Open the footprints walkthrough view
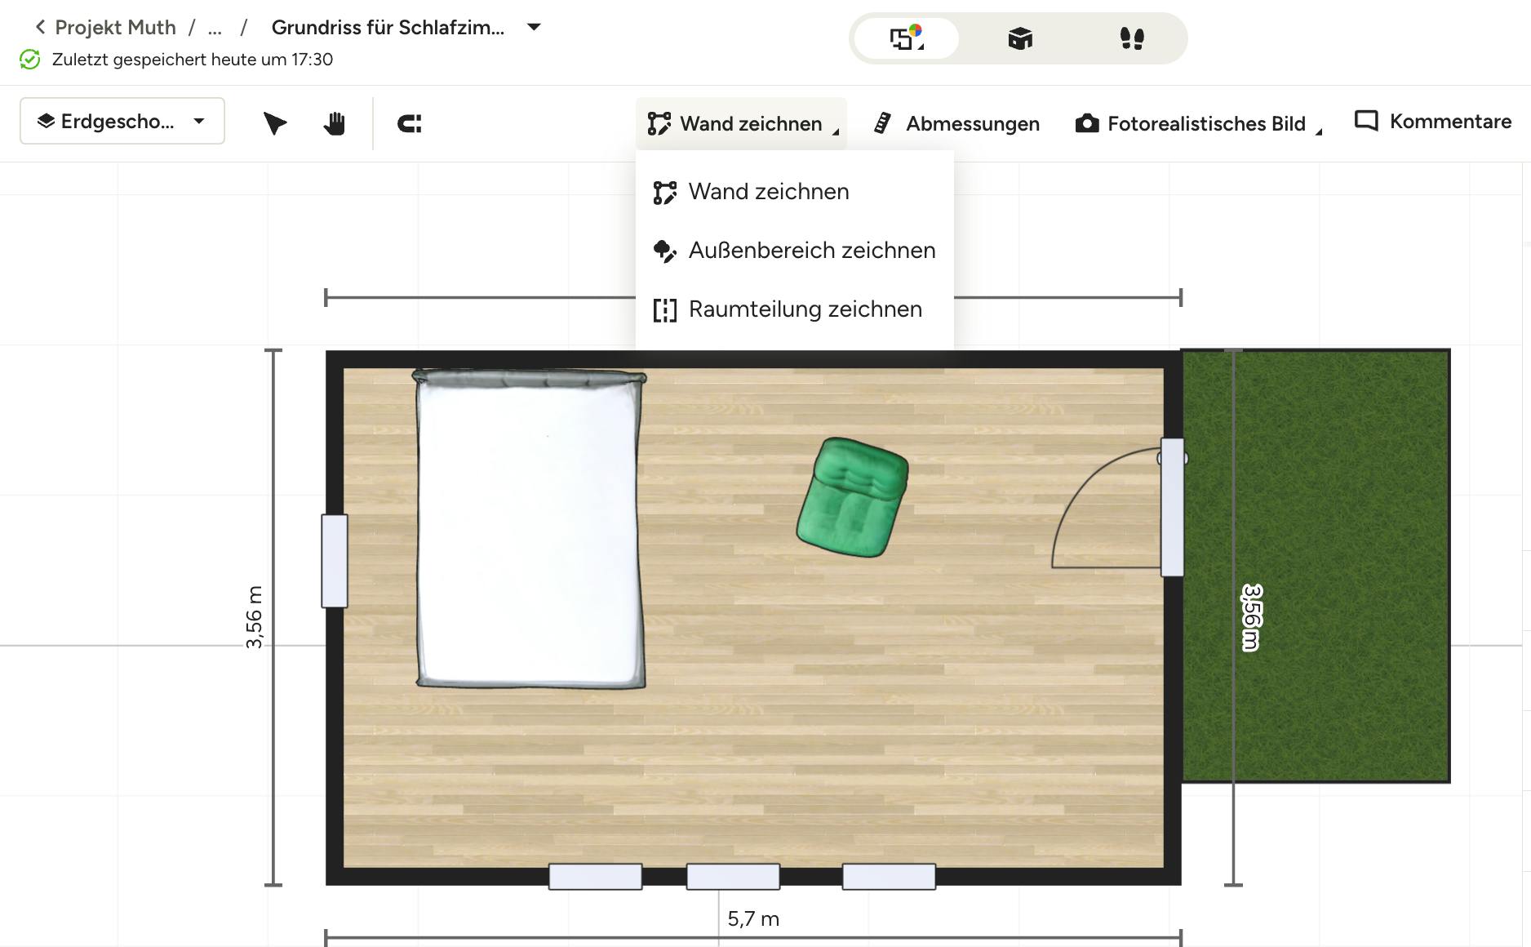Viewport: 1531px width, 947px height. (1131, 38)
